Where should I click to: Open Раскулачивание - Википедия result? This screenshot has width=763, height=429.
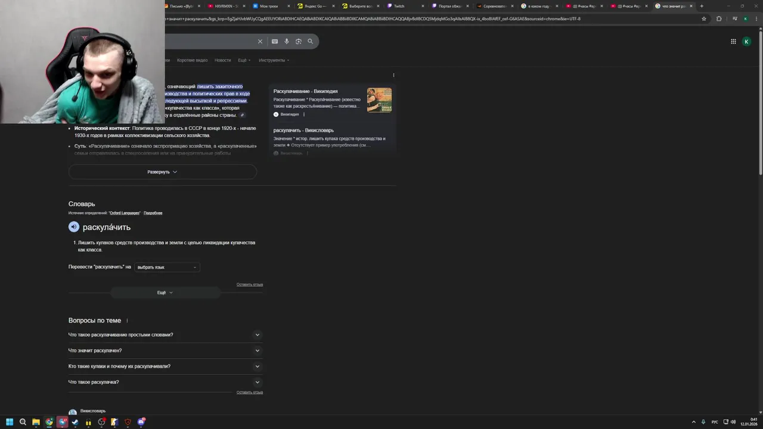(x=305, y=91)
